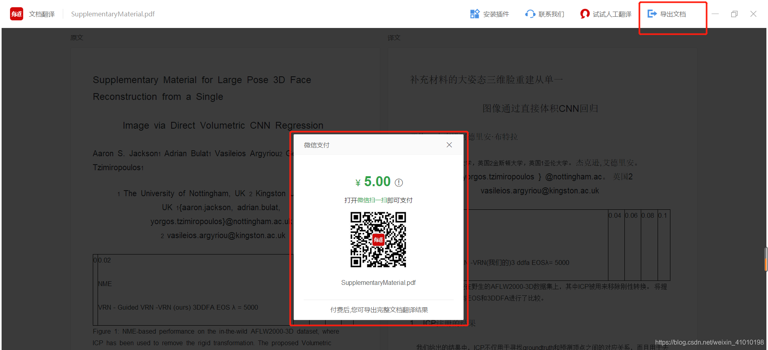Screen dimensions: 768x350
Task: Close the document translation window
Action: (753, 14)
